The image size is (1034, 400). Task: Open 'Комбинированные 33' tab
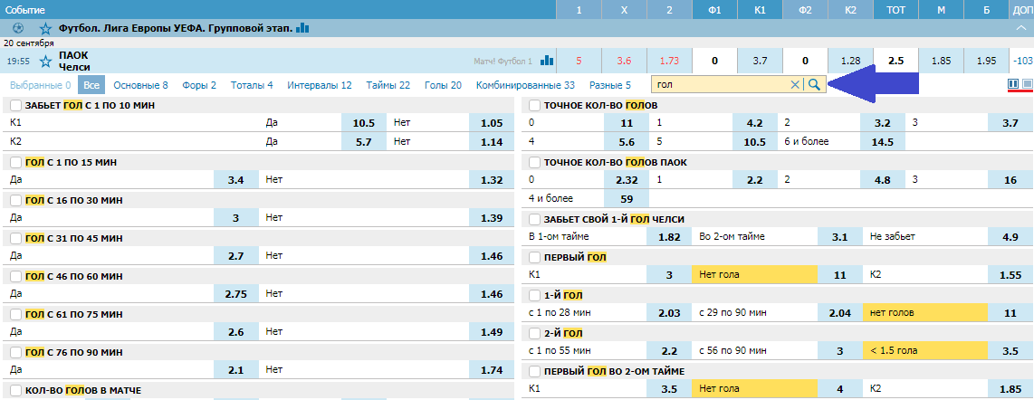click(525, 85)
